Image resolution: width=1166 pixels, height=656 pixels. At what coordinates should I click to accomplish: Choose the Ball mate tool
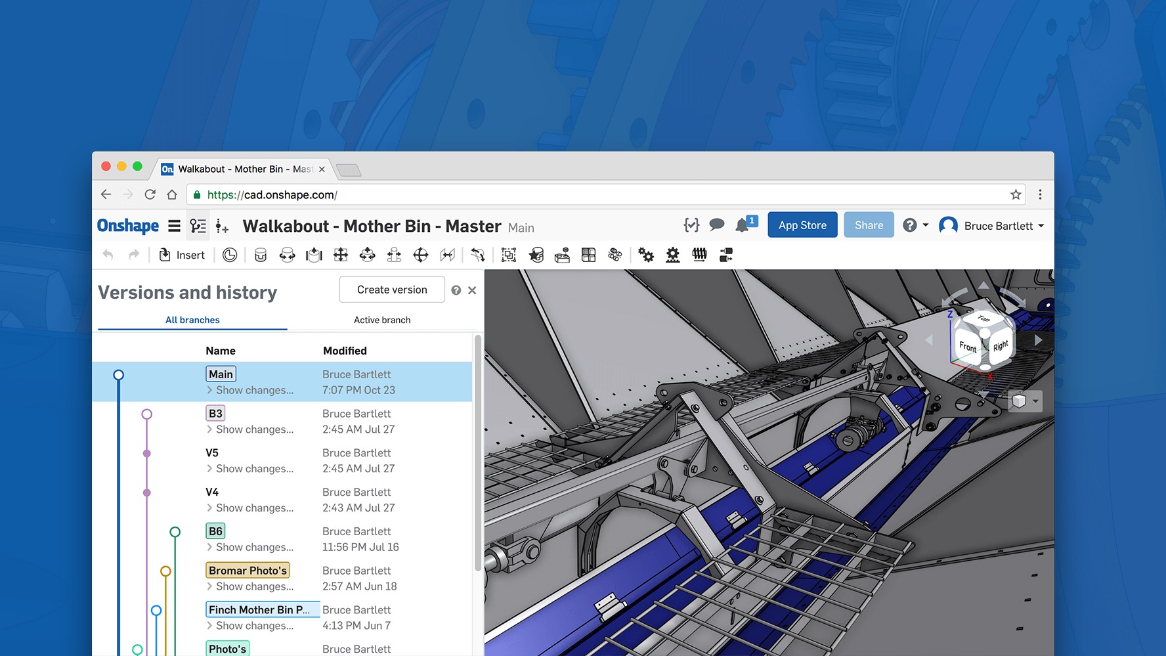coord(420,255)
